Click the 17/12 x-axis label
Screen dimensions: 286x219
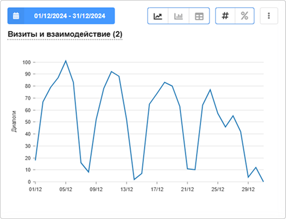[157, 189]
